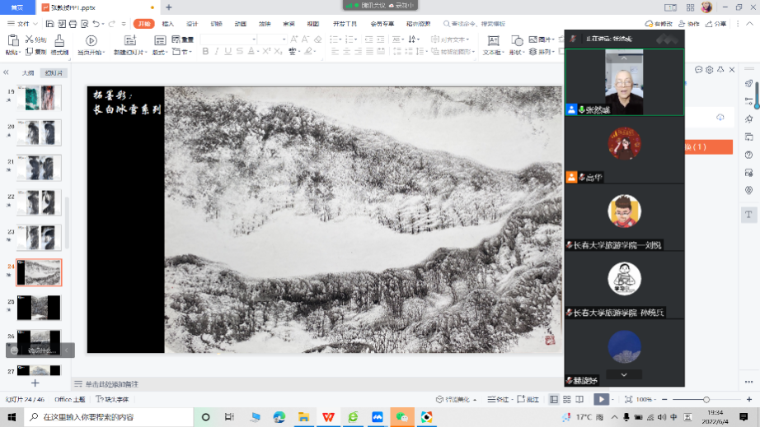Click the T text icon in right sidebar

point(748,214)
